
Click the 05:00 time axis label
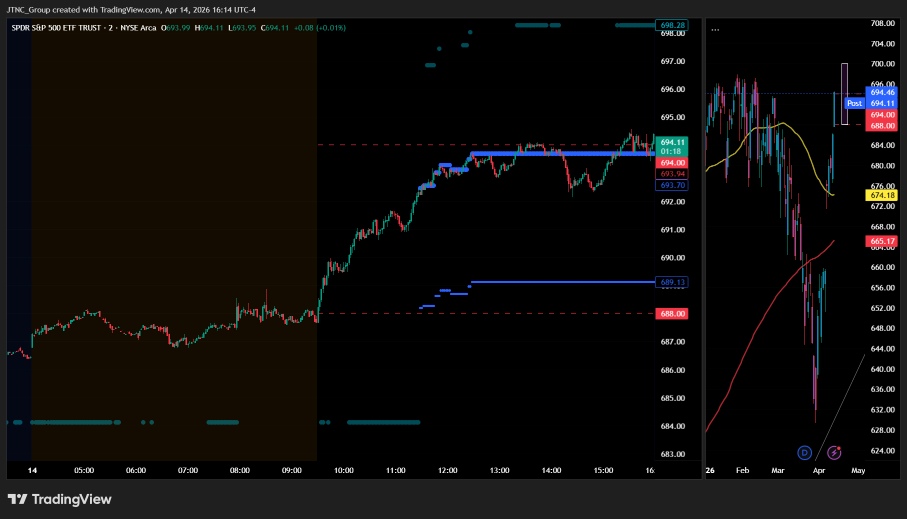click(x=84, y=471)
